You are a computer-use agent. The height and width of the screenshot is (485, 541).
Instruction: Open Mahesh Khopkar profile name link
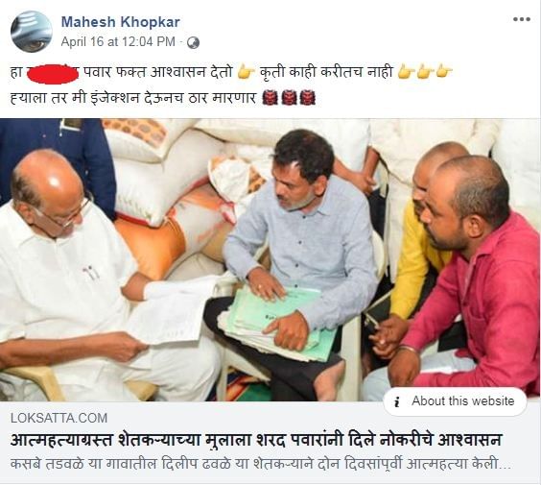point(121,22)
